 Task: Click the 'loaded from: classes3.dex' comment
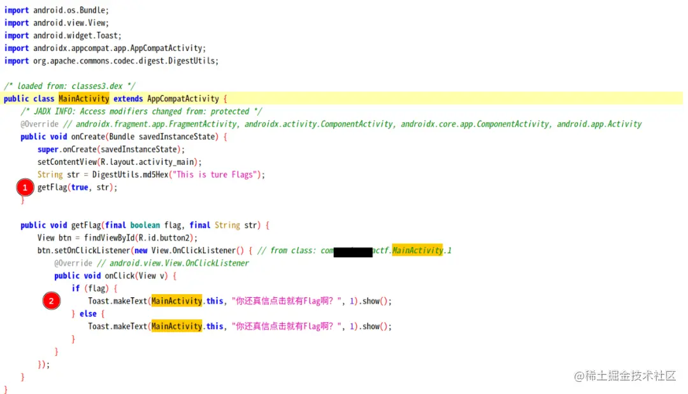click(x=70, y=86)
